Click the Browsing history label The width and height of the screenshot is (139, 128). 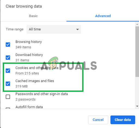pos(29,42)
